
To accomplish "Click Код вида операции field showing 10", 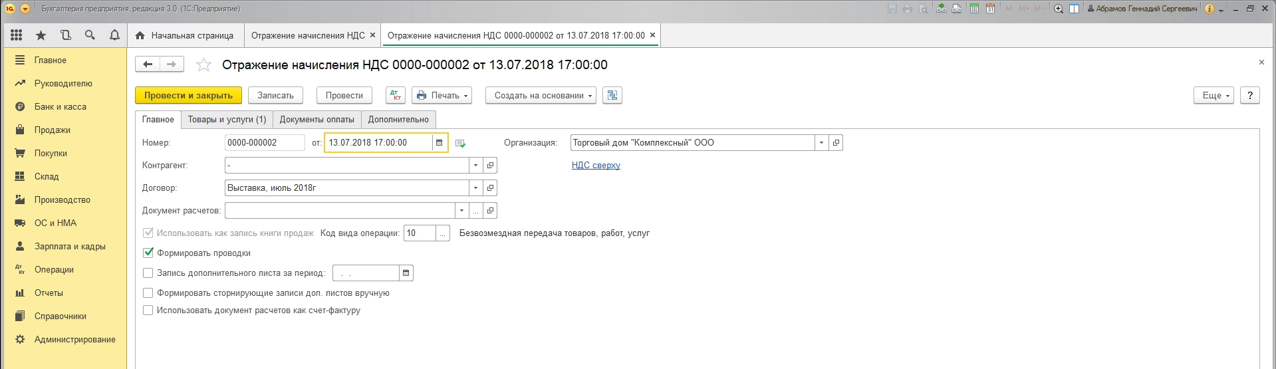I will click(x=420, y=233).
